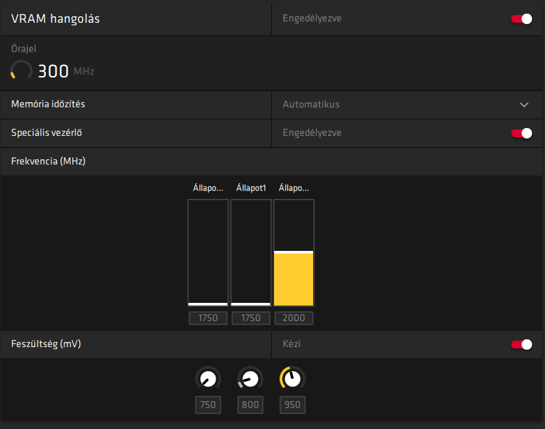
Task: Select the Állapot1 column label
Action: (251, 188)
